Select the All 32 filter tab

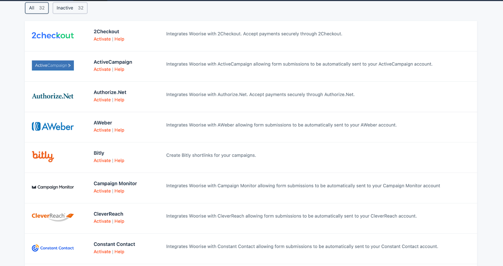click(37, 8)
